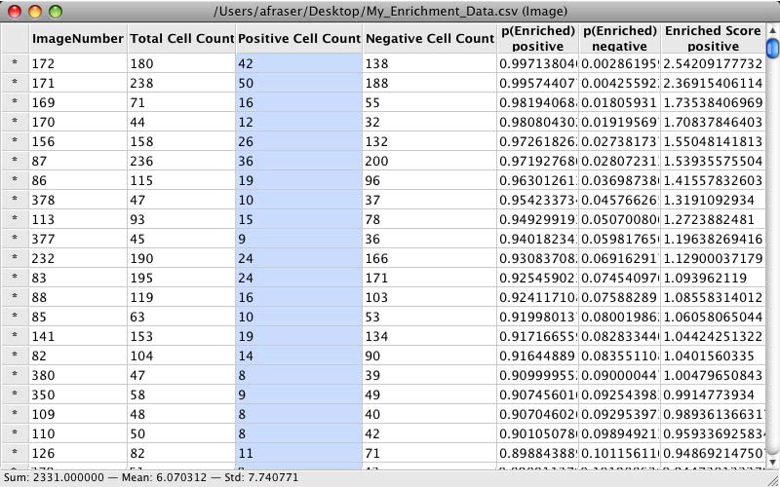Click the red close window button
The height and width of the screenshot is (487, 780).
point(15,12)
